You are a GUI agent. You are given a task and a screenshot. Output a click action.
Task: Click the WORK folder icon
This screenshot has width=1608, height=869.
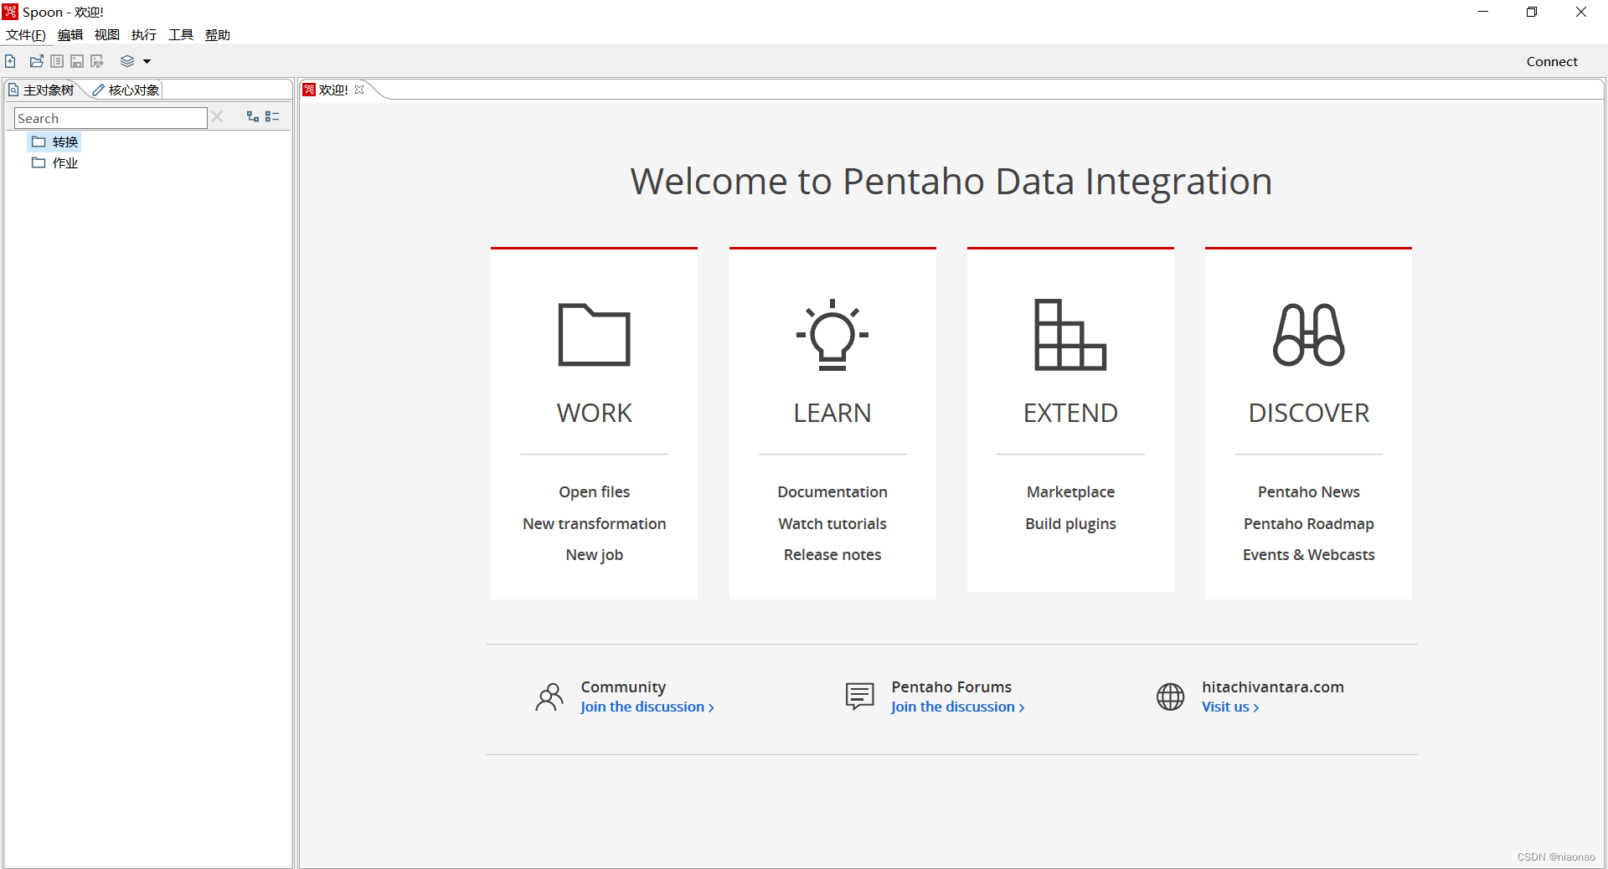(x=595, y=334)
